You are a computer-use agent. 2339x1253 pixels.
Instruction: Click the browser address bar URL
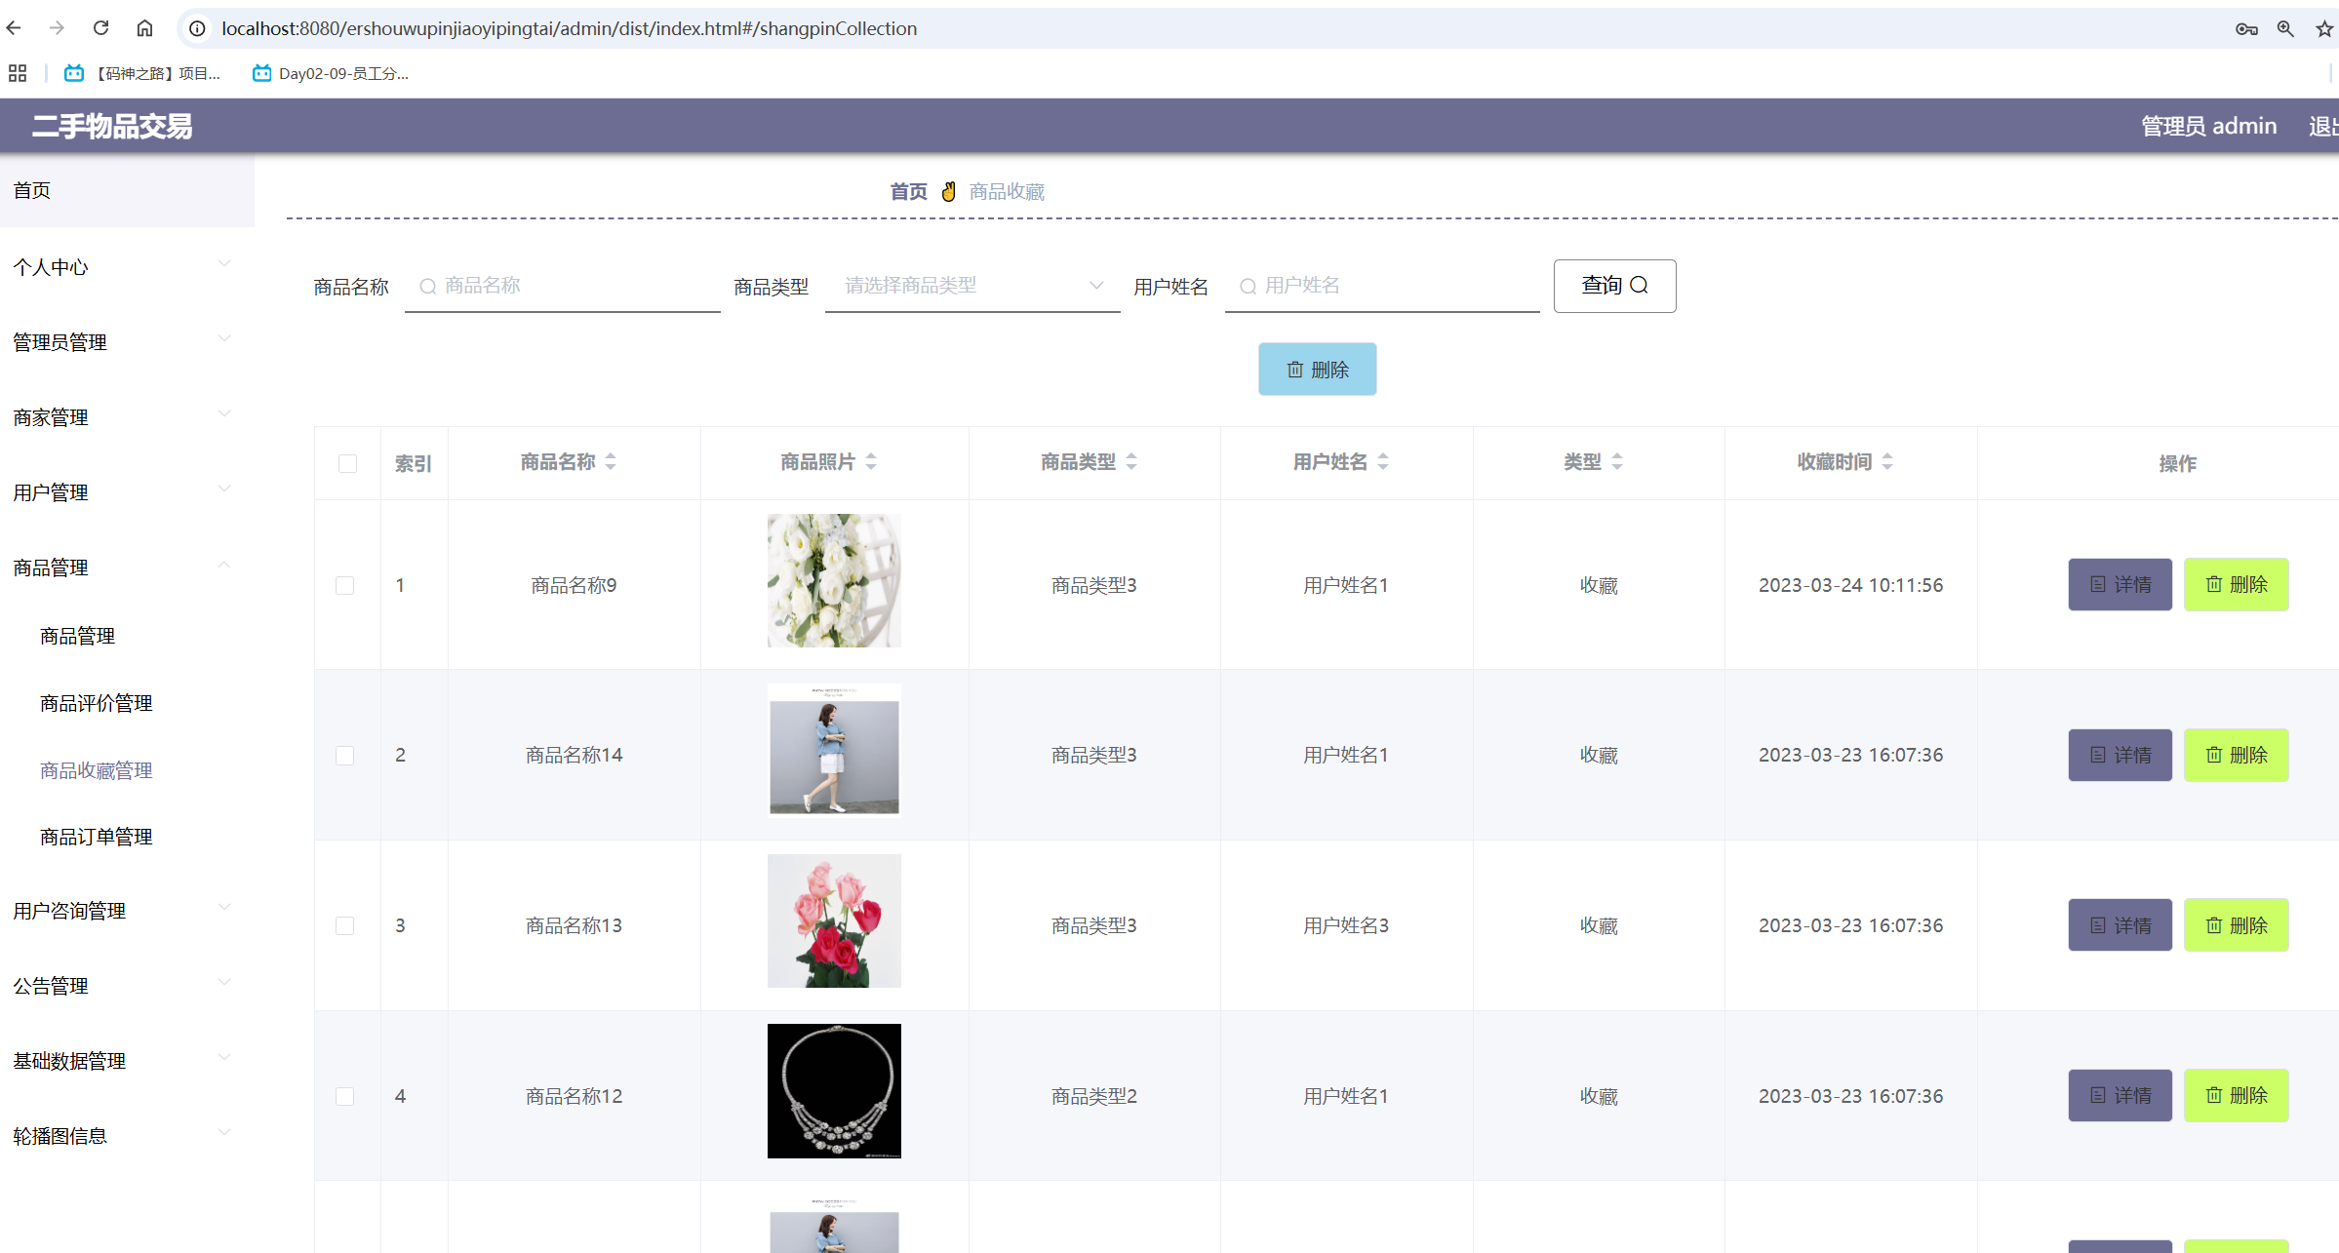(x=569, y=28)
